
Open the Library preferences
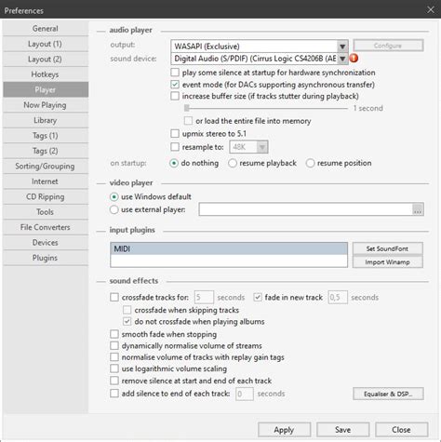pyautogui.click(x=46, y=120)
